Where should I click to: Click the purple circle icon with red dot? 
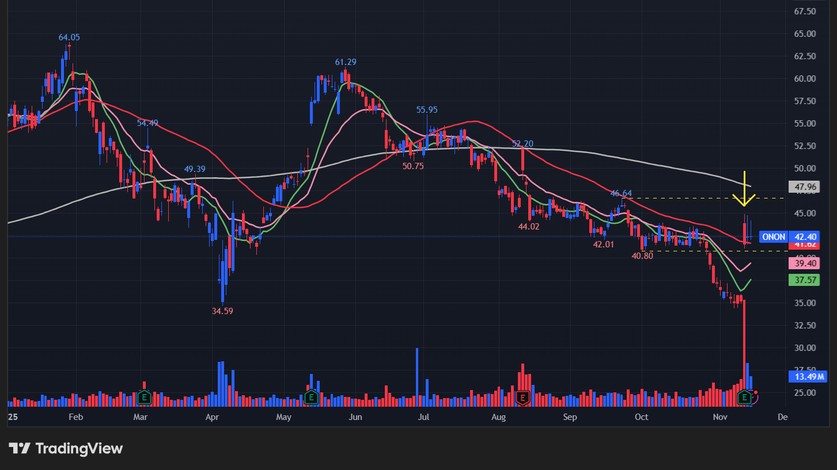coord(753,397)
